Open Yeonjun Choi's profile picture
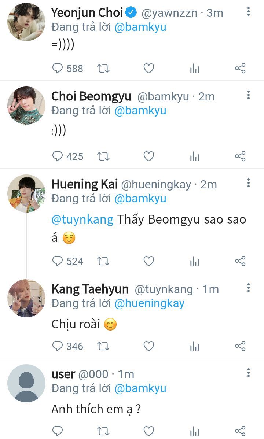Image resolution: width=264 pixels, height=439 pixels. coord(26,22)
